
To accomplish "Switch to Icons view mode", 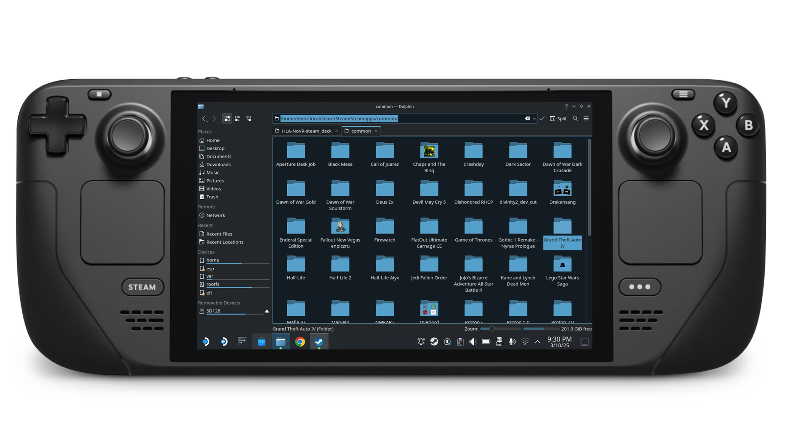I will pos(227,118).
